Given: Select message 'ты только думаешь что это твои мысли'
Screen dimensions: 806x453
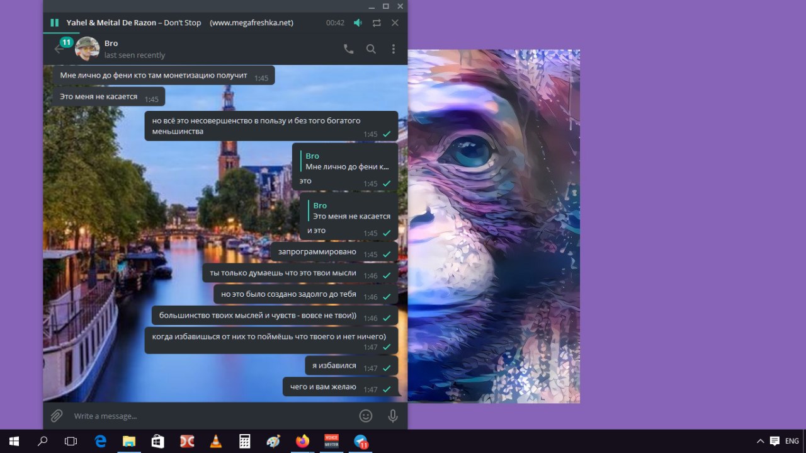Looking at the screenshot, I should tap(300, 273).
